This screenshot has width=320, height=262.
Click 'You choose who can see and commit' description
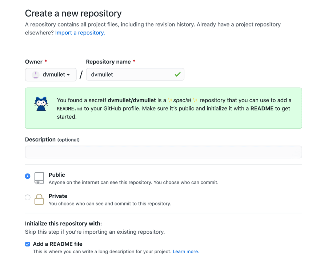click(110, 204)
